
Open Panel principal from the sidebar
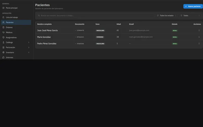(x=16, y=8)
